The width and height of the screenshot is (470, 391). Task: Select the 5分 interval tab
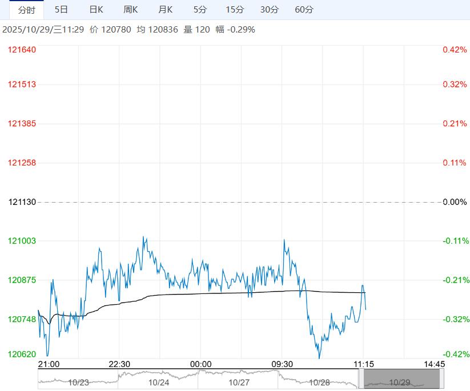(200, 10)
